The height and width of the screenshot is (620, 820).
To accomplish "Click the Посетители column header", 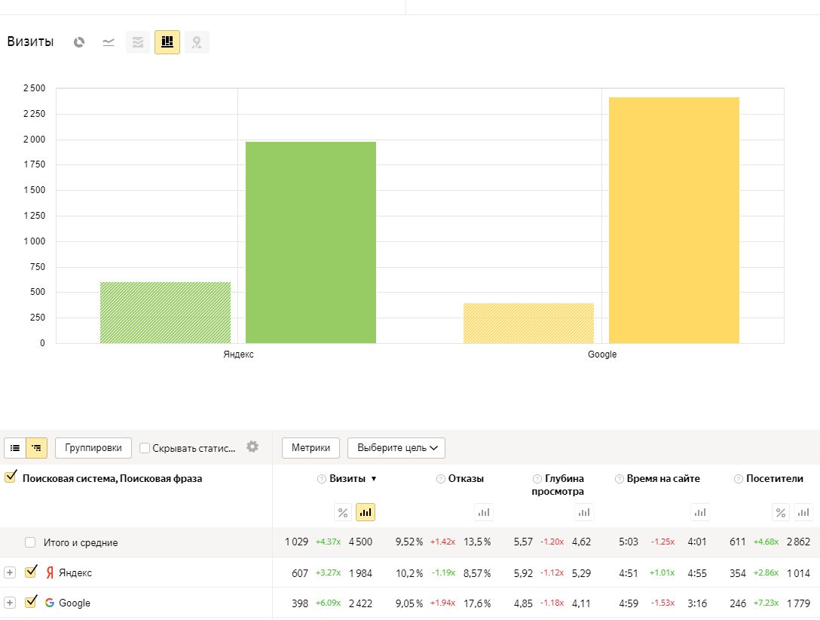I will (775, 479).
